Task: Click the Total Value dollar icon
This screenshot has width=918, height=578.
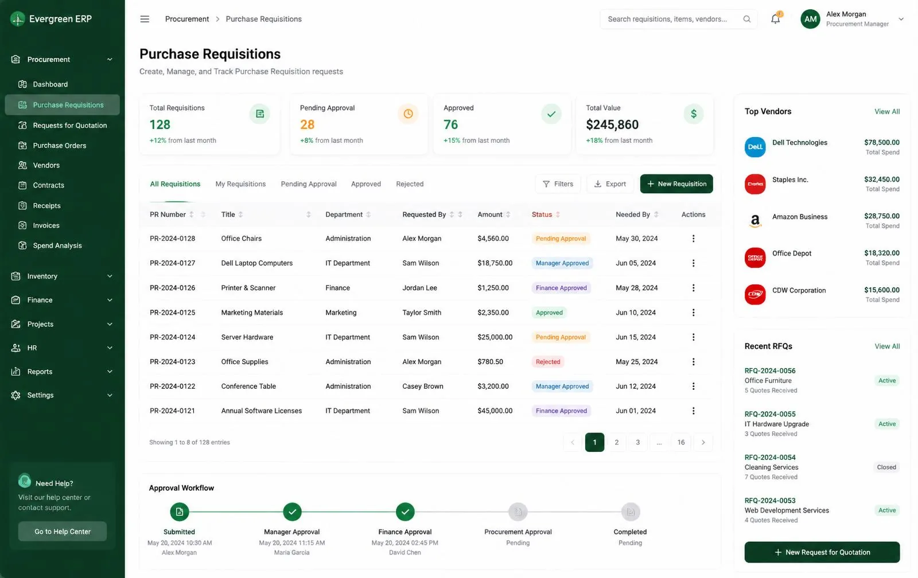Action: coord(693,114)
